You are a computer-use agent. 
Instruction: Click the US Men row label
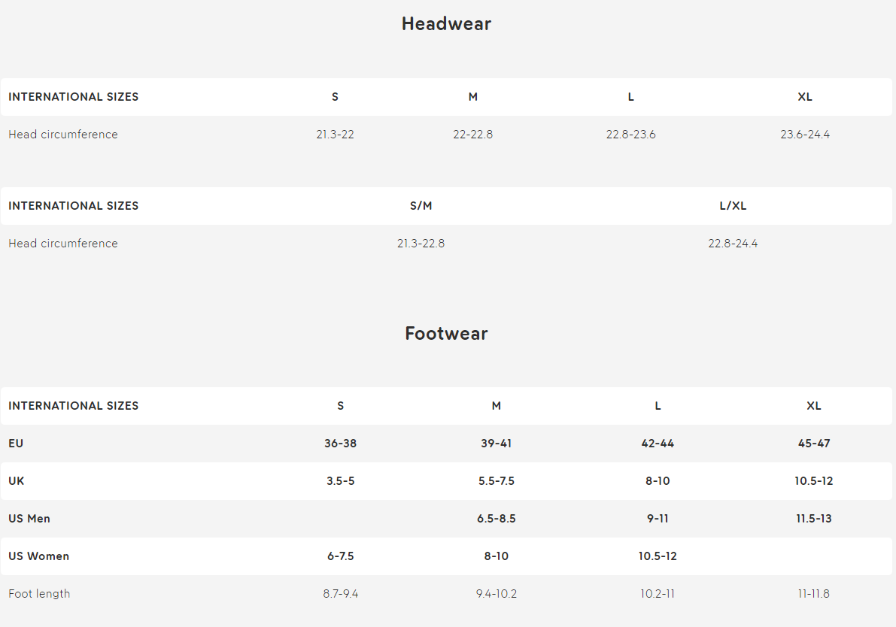pyautogui.click(x=29, y=519)
